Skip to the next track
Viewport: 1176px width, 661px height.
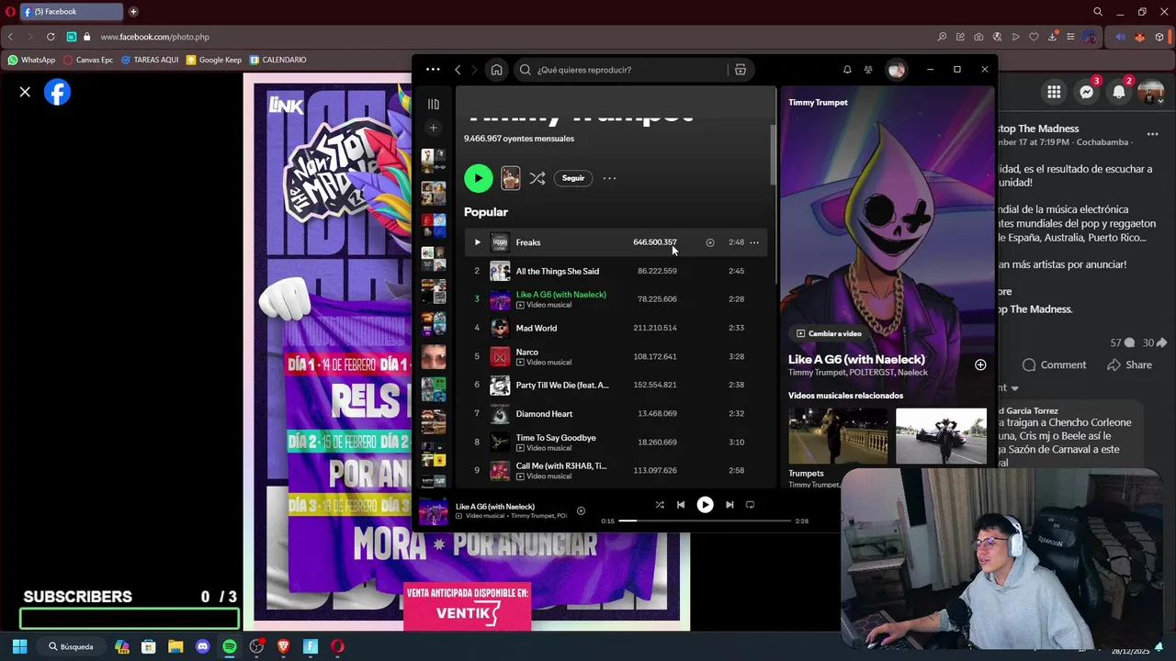pos(729,504)
